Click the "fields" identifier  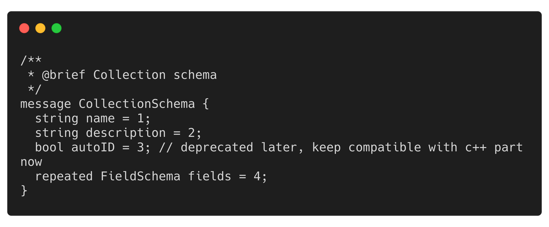coord(209,176)
